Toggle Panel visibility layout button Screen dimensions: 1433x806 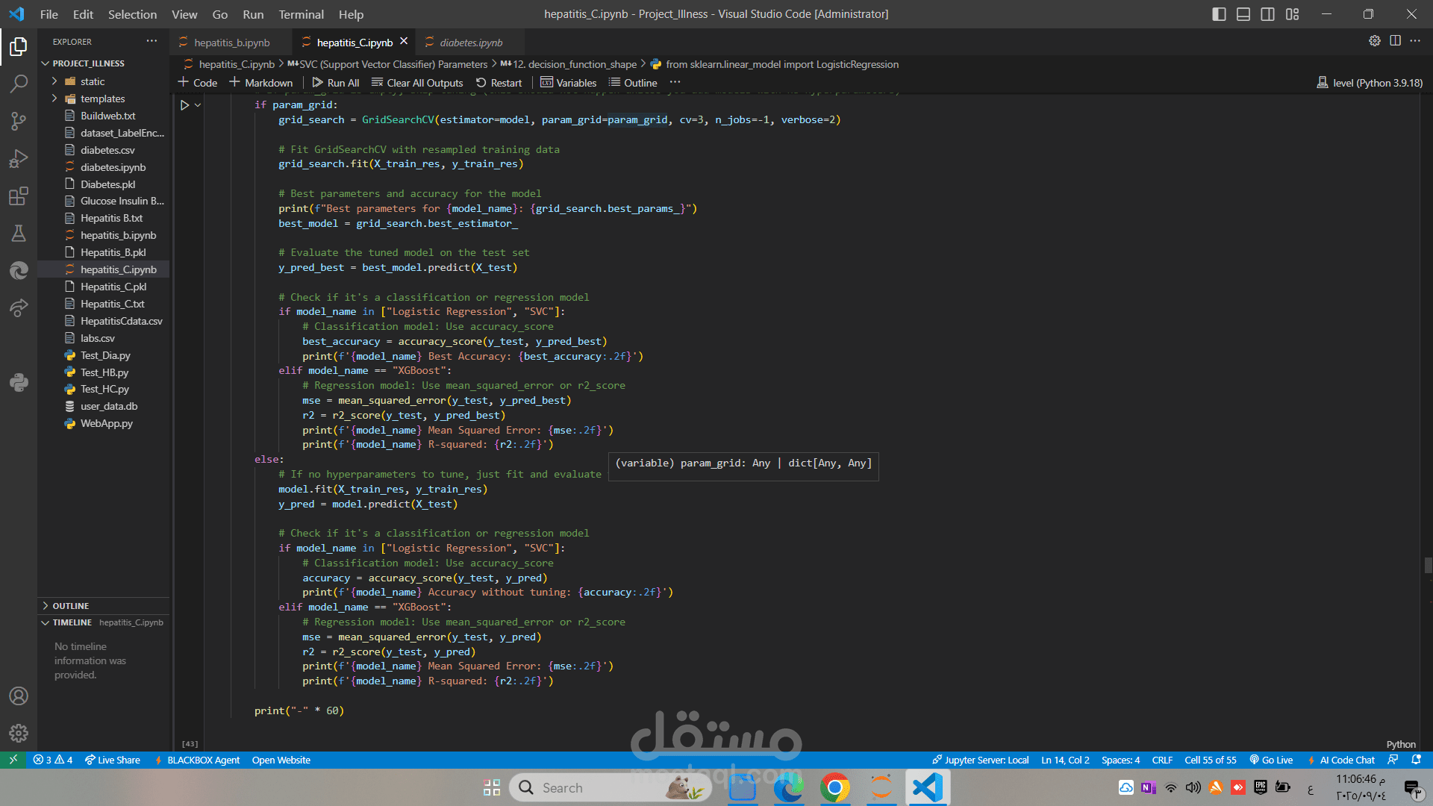(x=1243, y=14)
